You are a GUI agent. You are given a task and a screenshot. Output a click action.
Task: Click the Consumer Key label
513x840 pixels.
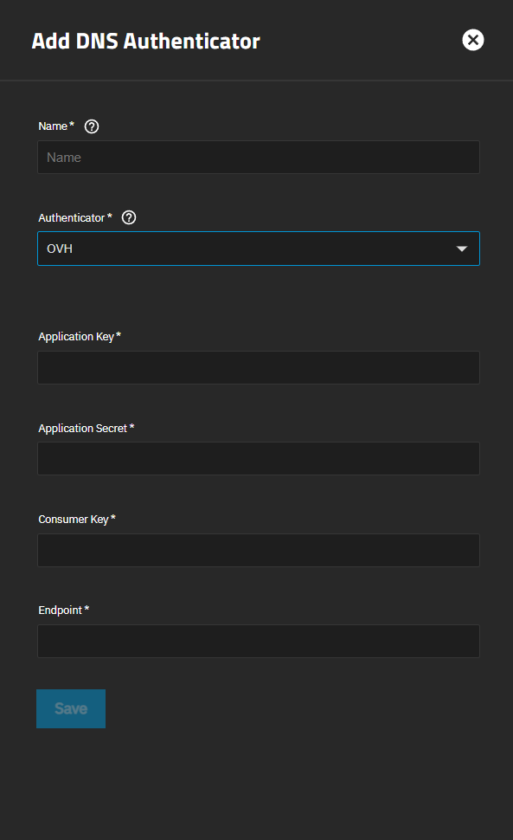click(74, 519)
